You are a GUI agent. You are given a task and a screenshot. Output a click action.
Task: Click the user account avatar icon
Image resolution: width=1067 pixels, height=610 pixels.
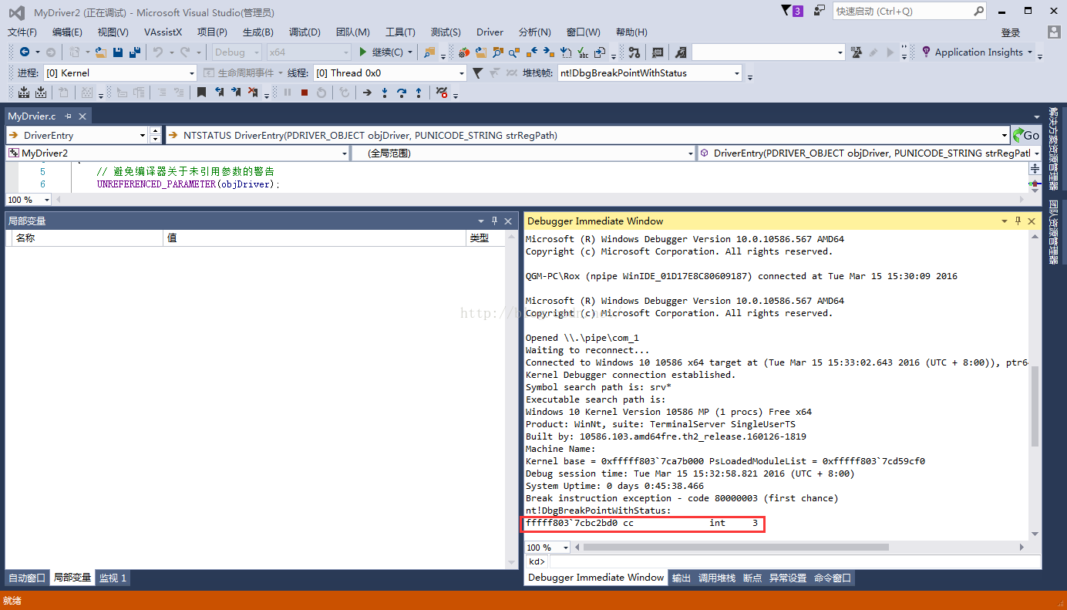tap(1054, 32)
